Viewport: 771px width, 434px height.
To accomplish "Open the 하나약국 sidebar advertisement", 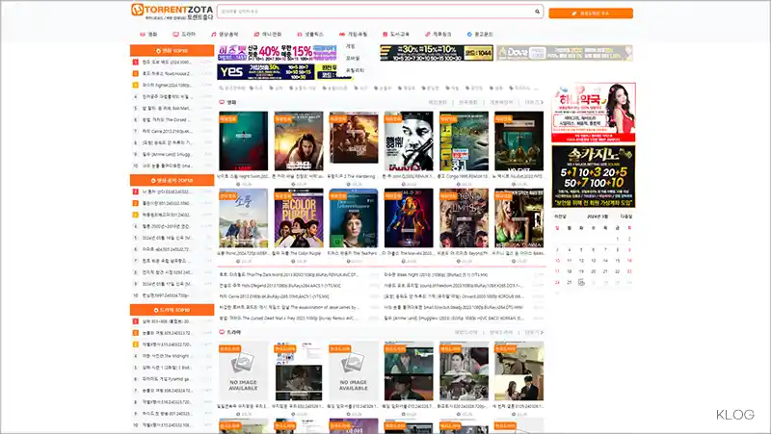I will click(594, 113).
